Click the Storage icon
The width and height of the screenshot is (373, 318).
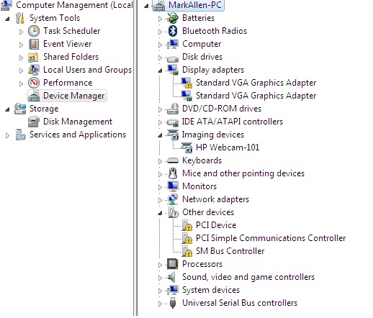point(20,109)
